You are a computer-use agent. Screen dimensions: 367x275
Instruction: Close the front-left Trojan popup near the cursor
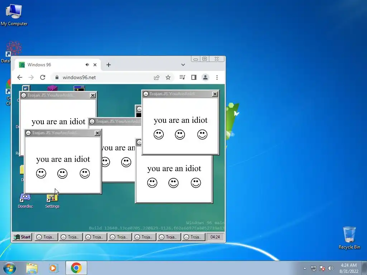(x=97, y=133)
